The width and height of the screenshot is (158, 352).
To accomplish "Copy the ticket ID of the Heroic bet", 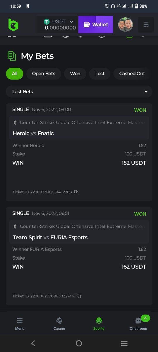I will point(76,192).
